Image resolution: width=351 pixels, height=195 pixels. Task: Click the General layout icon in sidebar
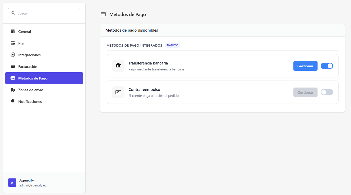point(13,32)
